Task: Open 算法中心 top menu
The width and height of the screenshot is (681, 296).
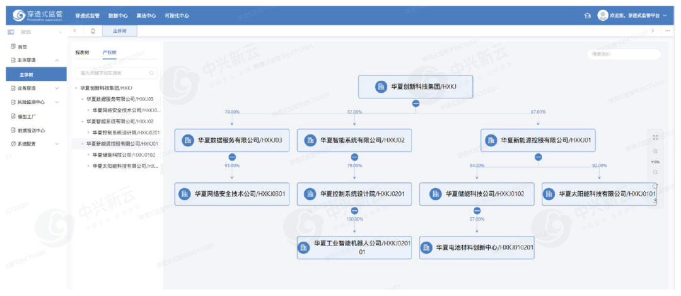Action: click(x=146, y=16)
